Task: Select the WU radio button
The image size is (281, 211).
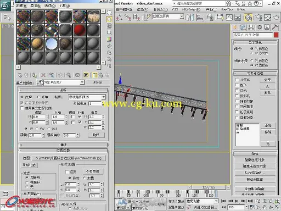Action: (x=49, y=129)
